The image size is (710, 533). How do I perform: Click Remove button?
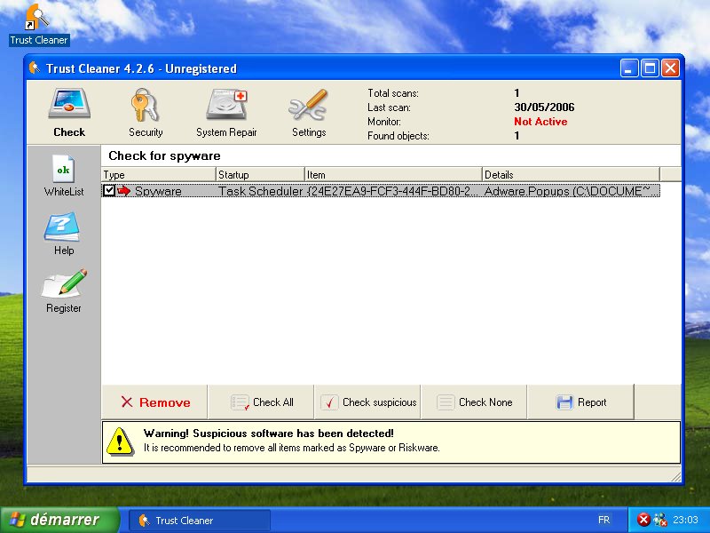pyautogui.click(x=154, y=402)
